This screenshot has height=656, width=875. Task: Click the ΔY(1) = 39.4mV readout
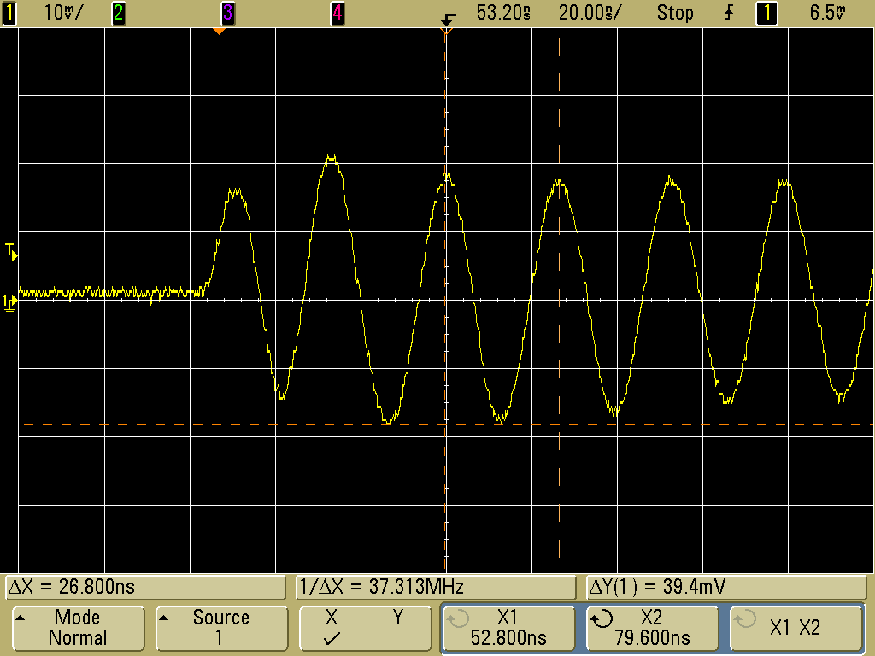click(726, 587)
